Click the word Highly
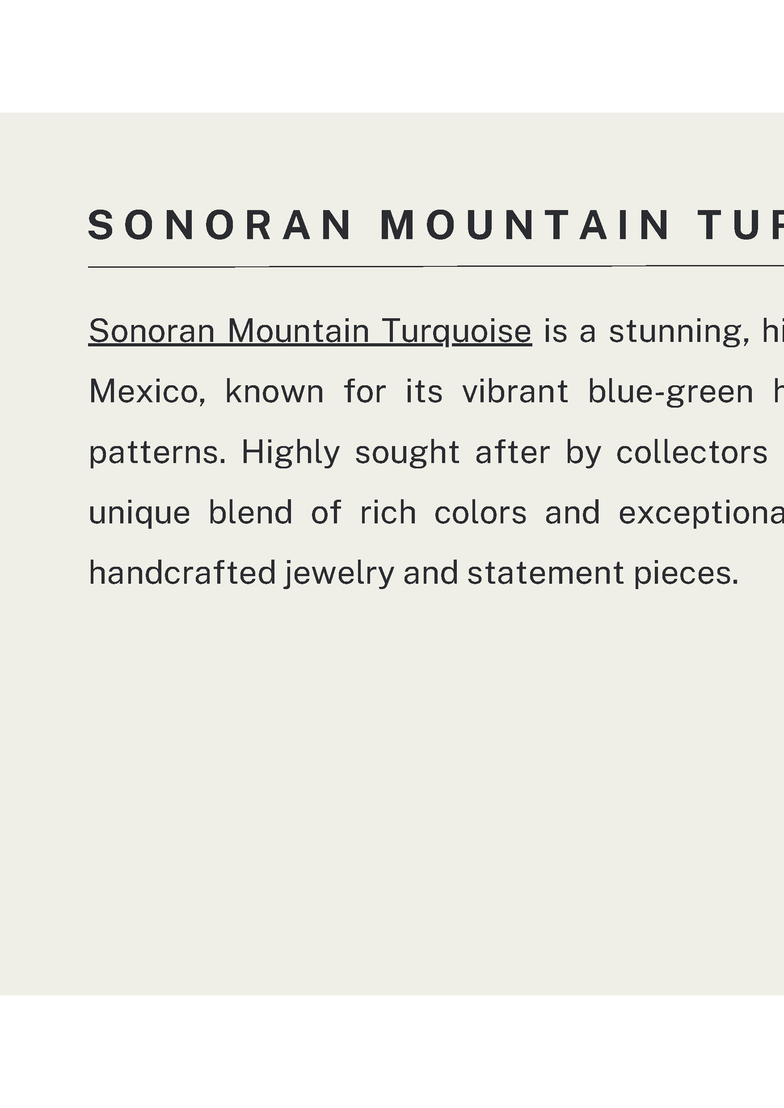Image resolution: width=784 pixels, height=1108 pixels. (x=290, y=453)
